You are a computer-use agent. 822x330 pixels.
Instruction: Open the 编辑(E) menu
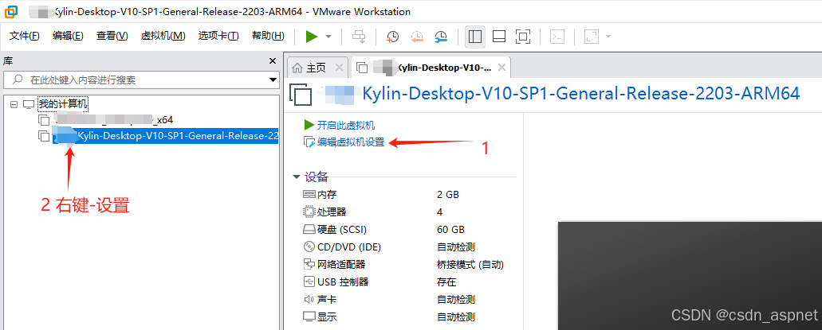tap(68, 36)
